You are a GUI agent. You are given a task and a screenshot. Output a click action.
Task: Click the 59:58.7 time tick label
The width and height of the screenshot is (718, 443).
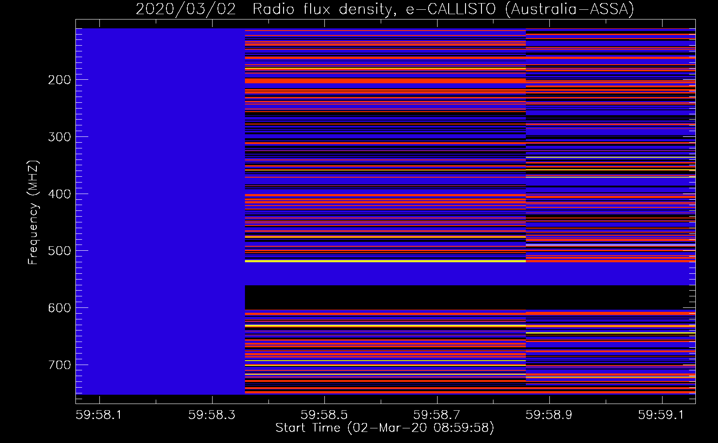coord(437,415)
